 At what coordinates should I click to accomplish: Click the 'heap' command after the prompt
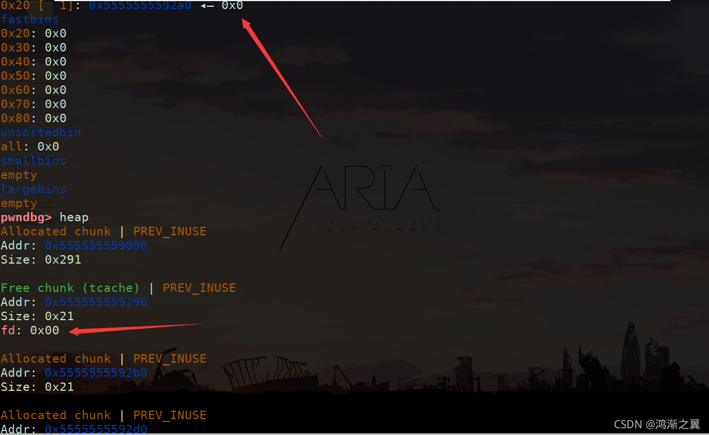coord(74,217)
